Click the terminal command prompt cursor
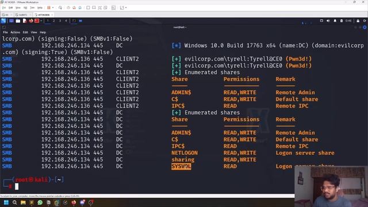Image resolution: width=368 pixels, height=207 pixels. (17, 186)
